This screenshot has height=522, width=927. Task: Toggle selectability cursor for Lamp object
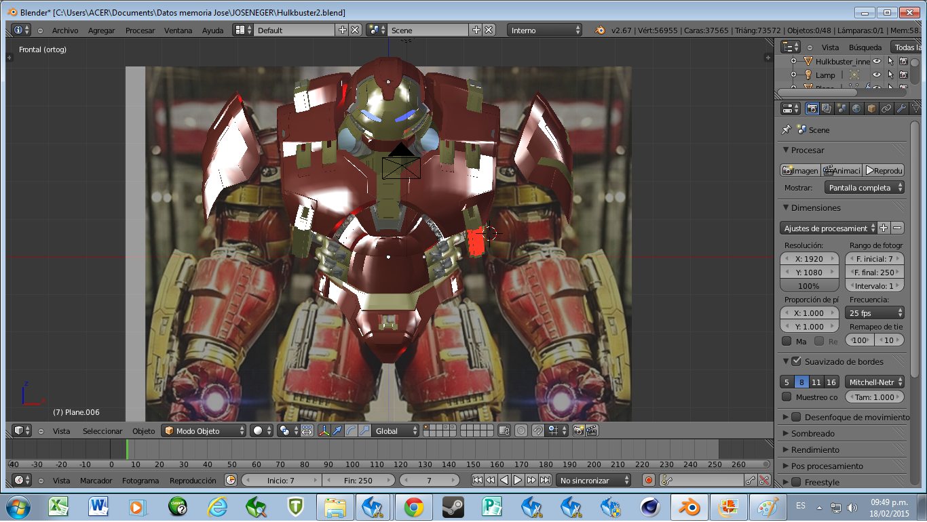890,75
